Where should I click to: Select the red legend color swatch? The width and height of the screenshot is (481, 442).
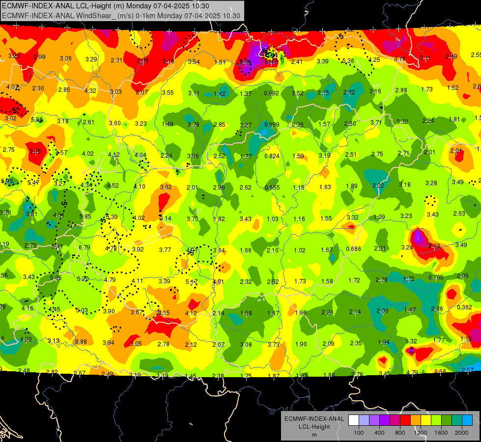click(405, 420)
